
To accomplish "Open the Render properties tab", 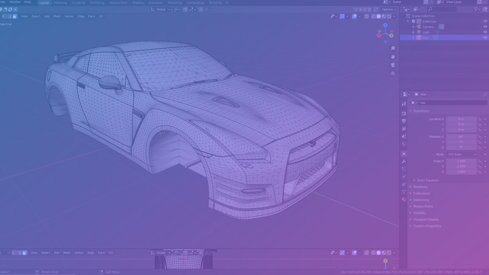I will point(404,113).
